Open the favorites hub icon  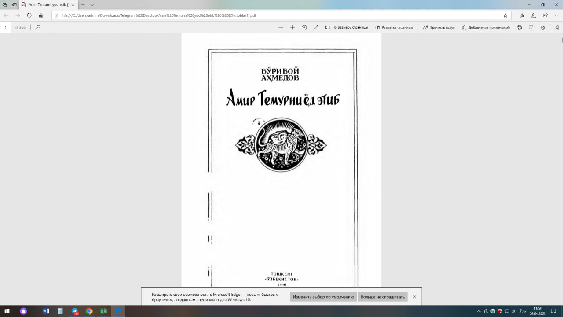[522, 15]
